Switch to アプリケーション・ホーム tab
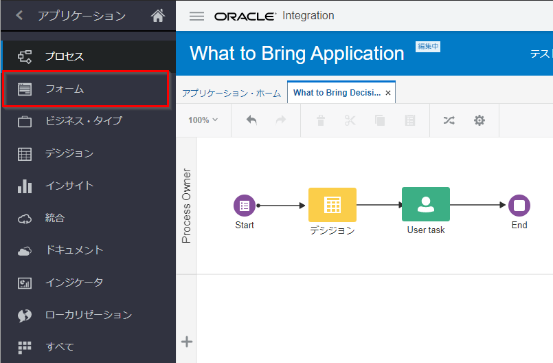The height and width of the screenshot is (363, 553). 231,93
